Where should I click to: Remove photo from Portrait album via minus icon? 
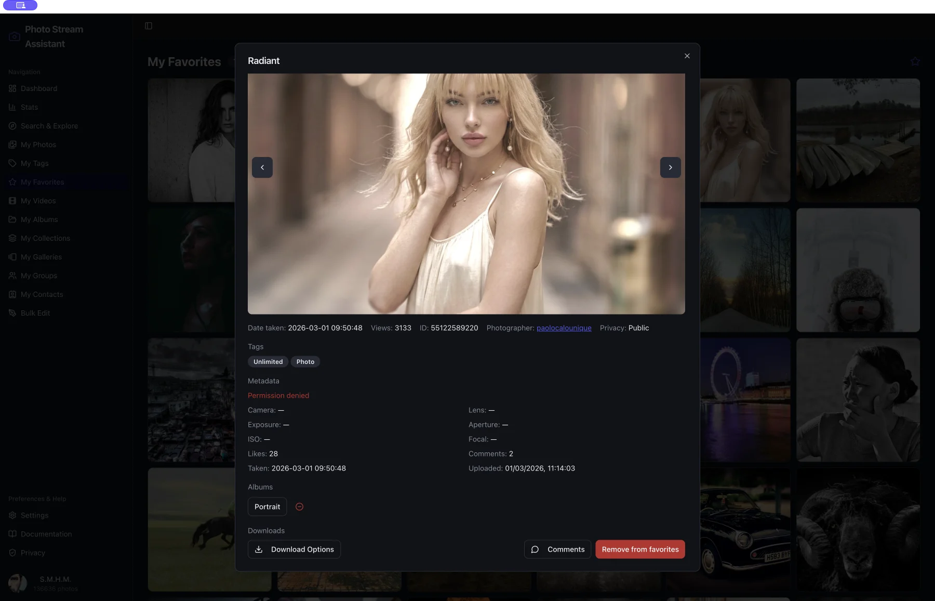[299, 506]
